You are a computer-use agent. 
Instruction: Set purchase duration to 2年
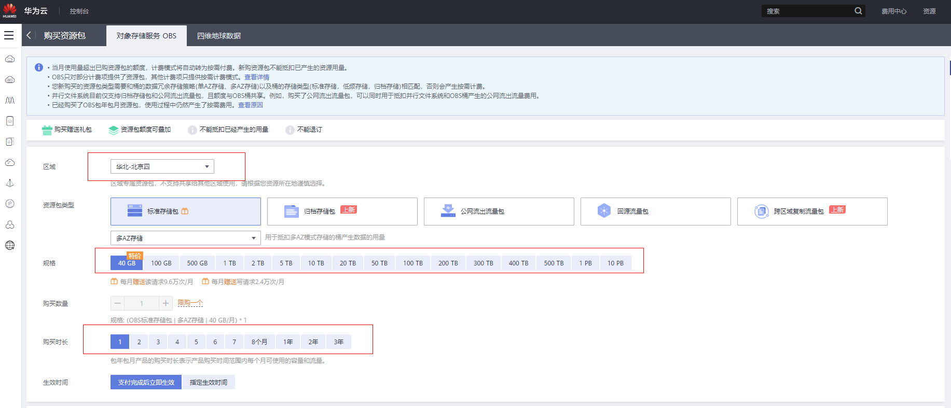tap(313, 342)
